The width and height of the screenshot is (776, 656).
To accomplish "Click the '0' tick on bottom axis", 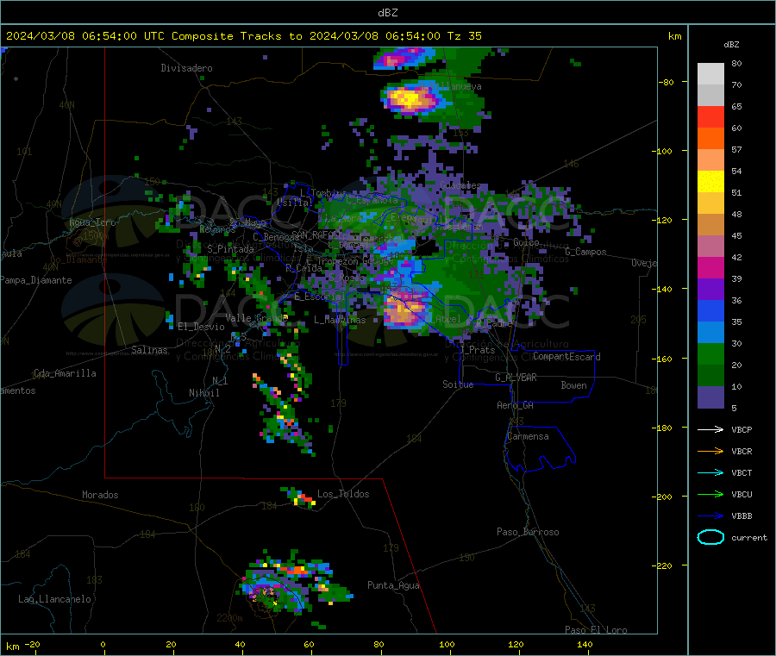I will tap(103, 644).
